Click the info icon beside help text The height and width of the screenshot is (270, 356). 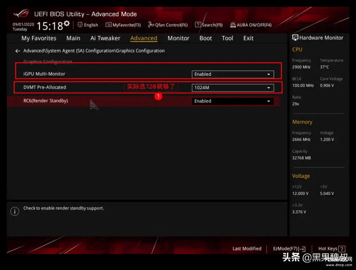tap(15, 211)
